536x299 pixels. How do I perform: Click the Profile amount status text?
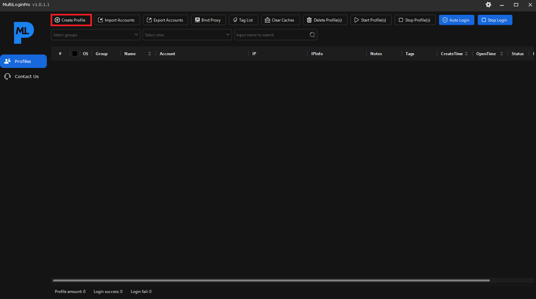click(70, 292)
